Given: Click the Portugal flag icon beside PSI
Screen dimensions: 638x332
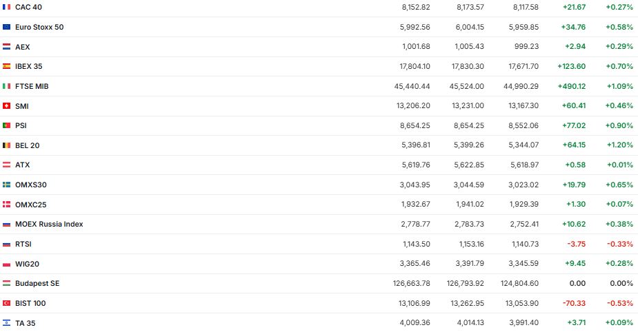Looking at the screenshot, I should (x=7, y=125).
